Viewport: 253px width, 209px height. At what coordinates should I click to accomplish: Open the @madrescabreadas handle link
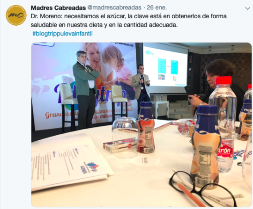[x=114, y=7]
